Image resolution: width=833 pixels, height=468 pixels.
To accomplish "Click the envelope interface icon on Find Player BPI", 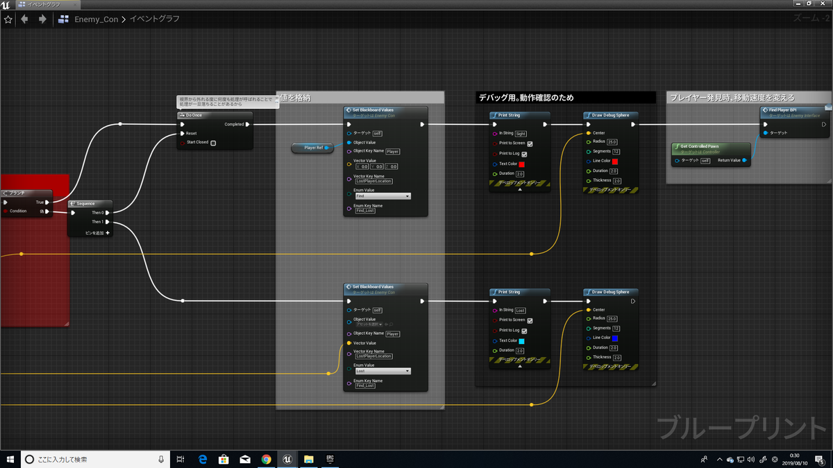I will coord(827,108).
